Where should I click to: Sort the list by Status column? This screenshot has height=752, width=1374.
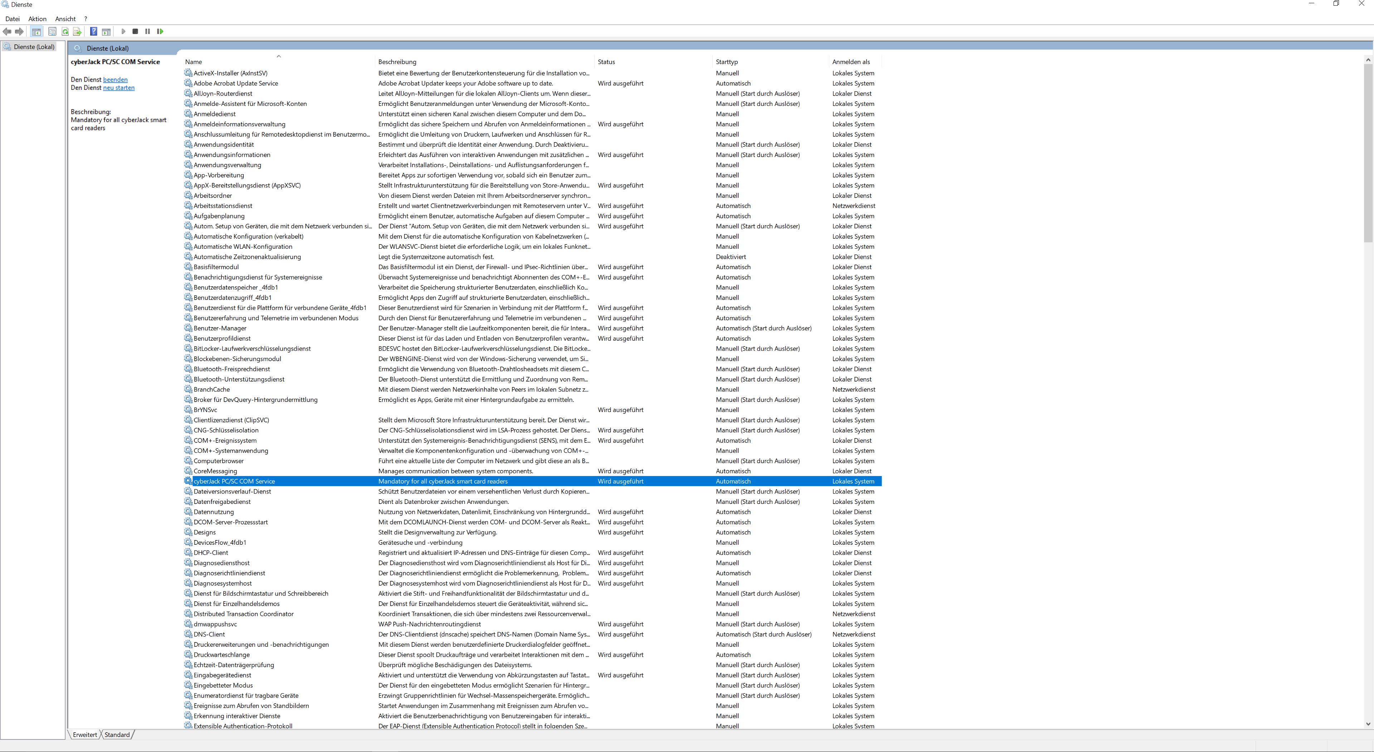pyautogui.click(x=606, y=62)
